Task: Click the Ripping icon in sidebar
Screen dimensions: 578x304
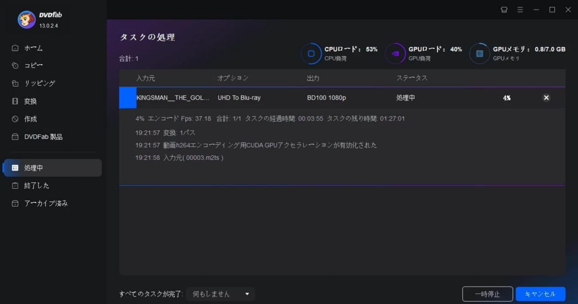Action: click(x=15, y=84)
